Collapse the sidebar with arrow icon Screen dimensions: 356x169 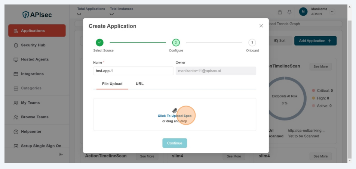tap(61, 154)
